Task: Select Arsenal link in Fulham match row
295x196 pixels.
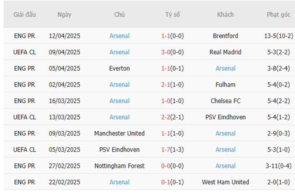Action: (119, 85)
